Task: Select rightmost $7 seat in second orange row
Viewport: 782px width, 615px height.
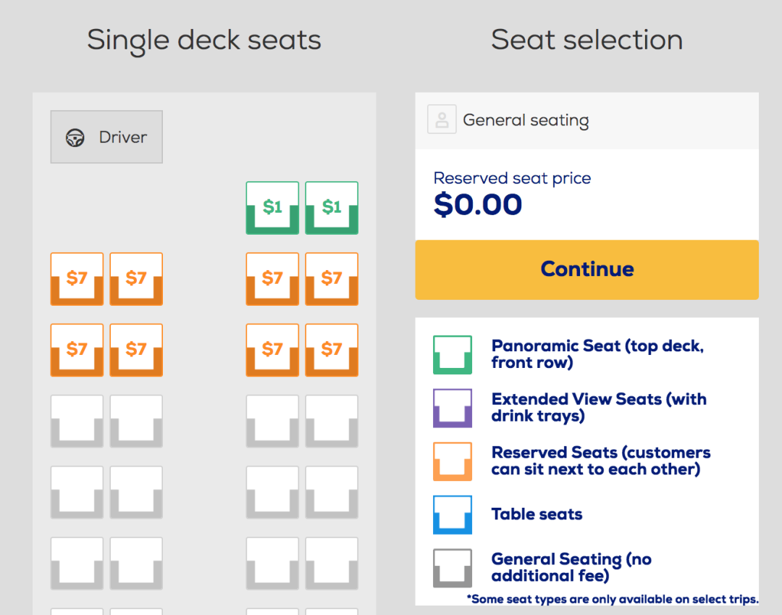Action: [x=332, y=350]
